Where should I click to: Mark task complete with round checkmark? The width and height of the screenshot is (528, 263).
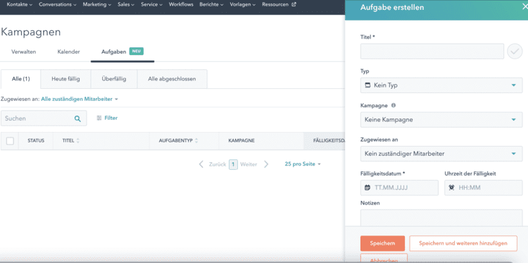click(x=515, y=51)
